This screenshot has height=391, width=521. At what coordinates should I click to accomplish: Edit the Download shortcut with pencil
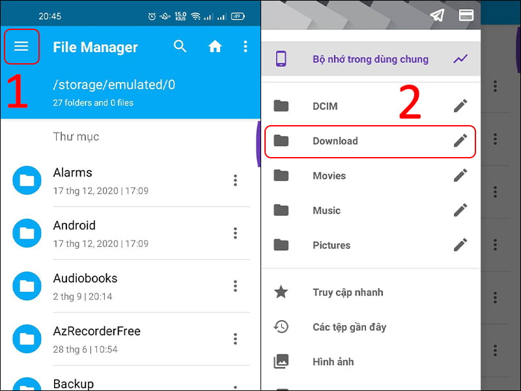[460, 141]
